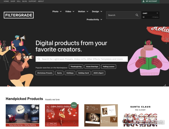Viewport: 169px width, 129px height.
Task: Open the Design dropdown menu
Action: point(97,12)
